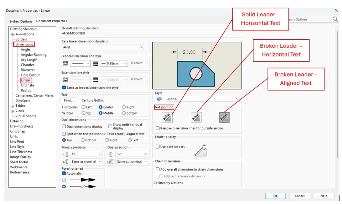342x204 pixels.
Task: Open Layer -None- dropdown
Action: click(203, 99)
